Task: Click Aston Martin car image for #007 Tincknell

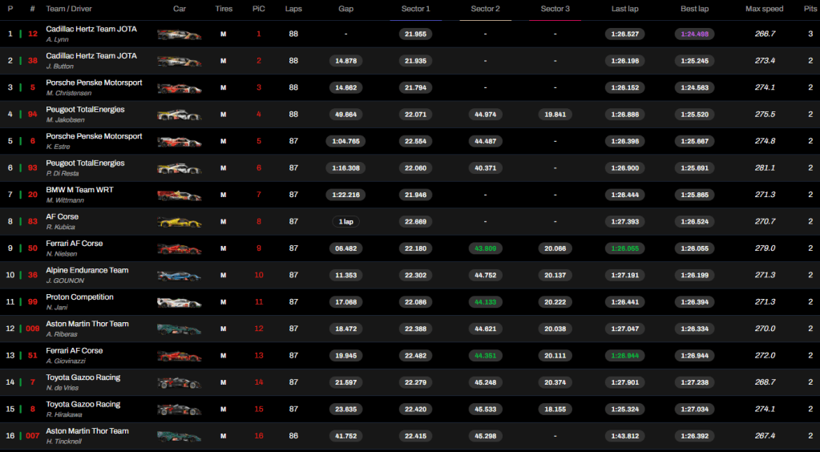Action: point(180,436)
